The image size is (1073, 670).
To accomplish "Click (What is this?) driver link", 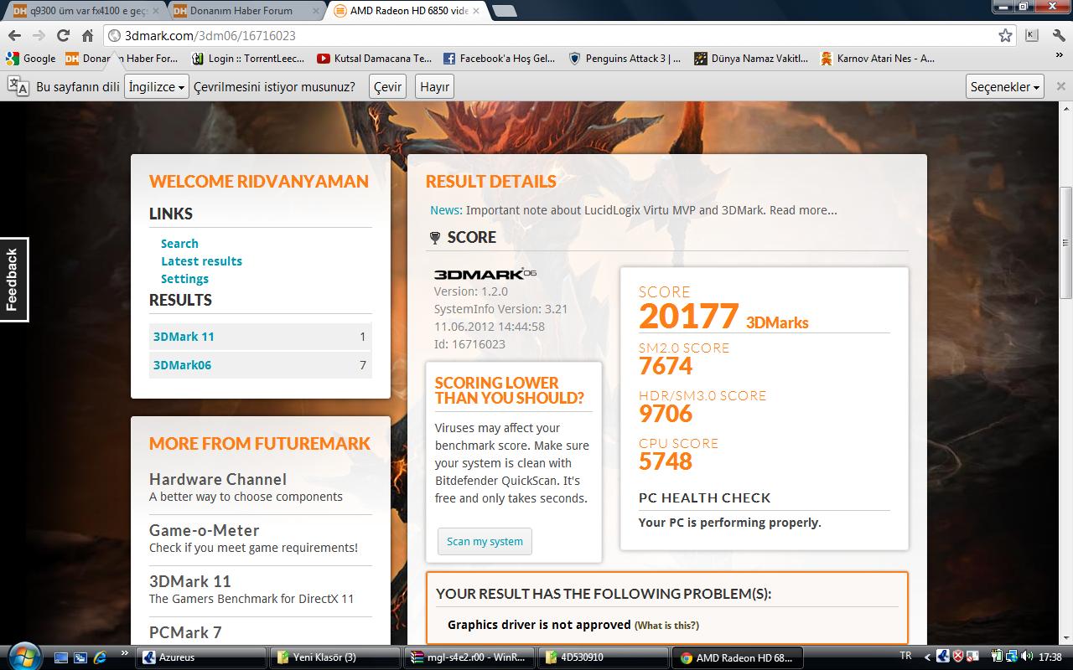I will (x=666, y=625).
